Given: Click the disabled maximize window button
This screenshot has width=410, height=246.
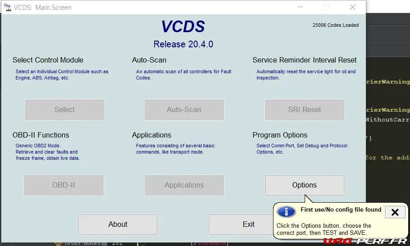Looking at the screenshot, I should [326, 7].
